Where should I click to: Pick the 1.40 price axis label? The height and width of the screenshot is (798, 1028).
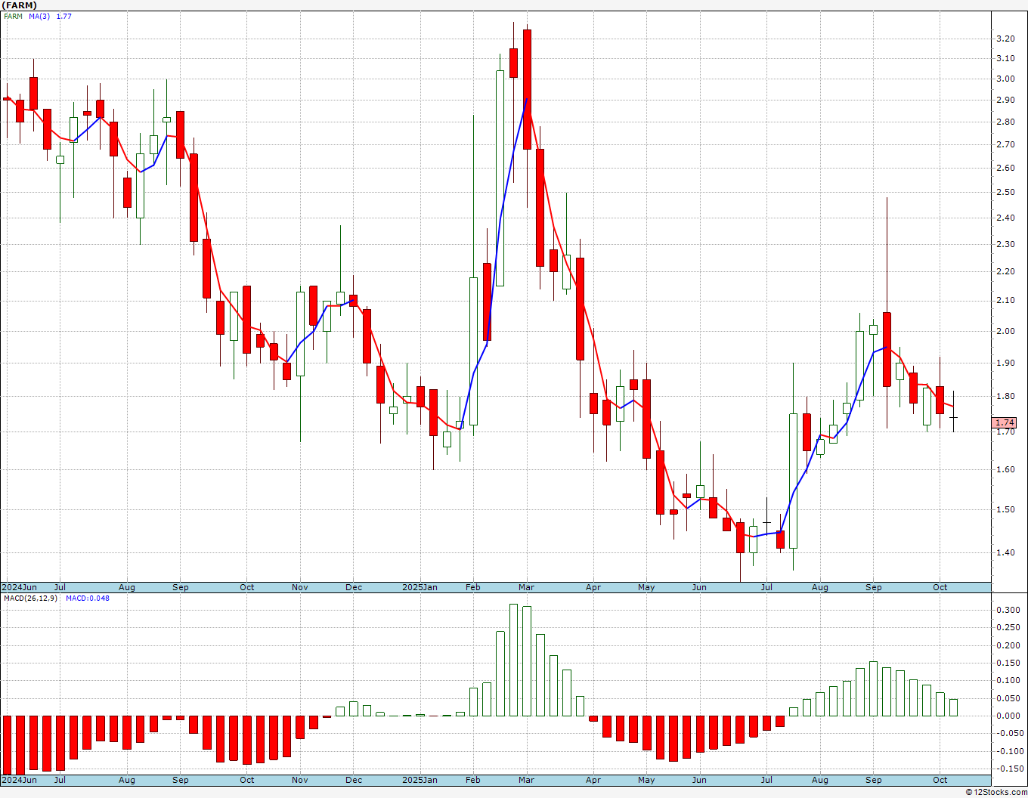(1005, 553)
